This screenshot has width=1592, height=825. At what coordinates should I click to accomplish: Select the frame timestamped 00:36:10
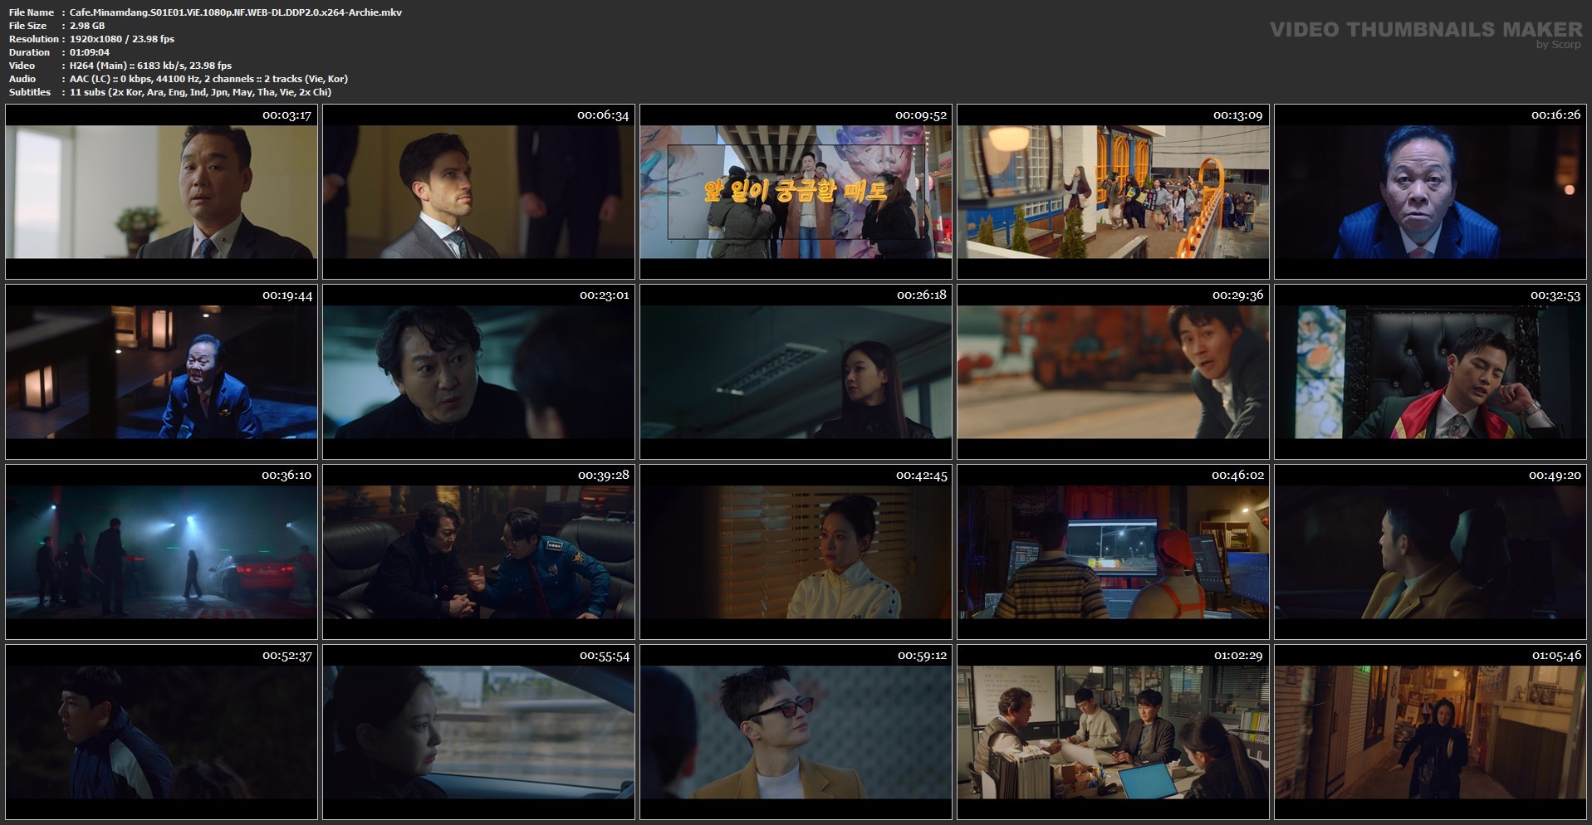coord(161,552)
